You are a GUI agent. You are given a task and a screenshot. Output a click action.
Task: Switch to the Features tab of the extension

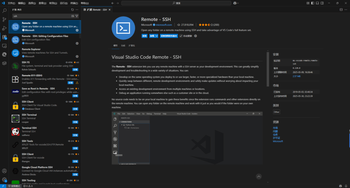123,45
